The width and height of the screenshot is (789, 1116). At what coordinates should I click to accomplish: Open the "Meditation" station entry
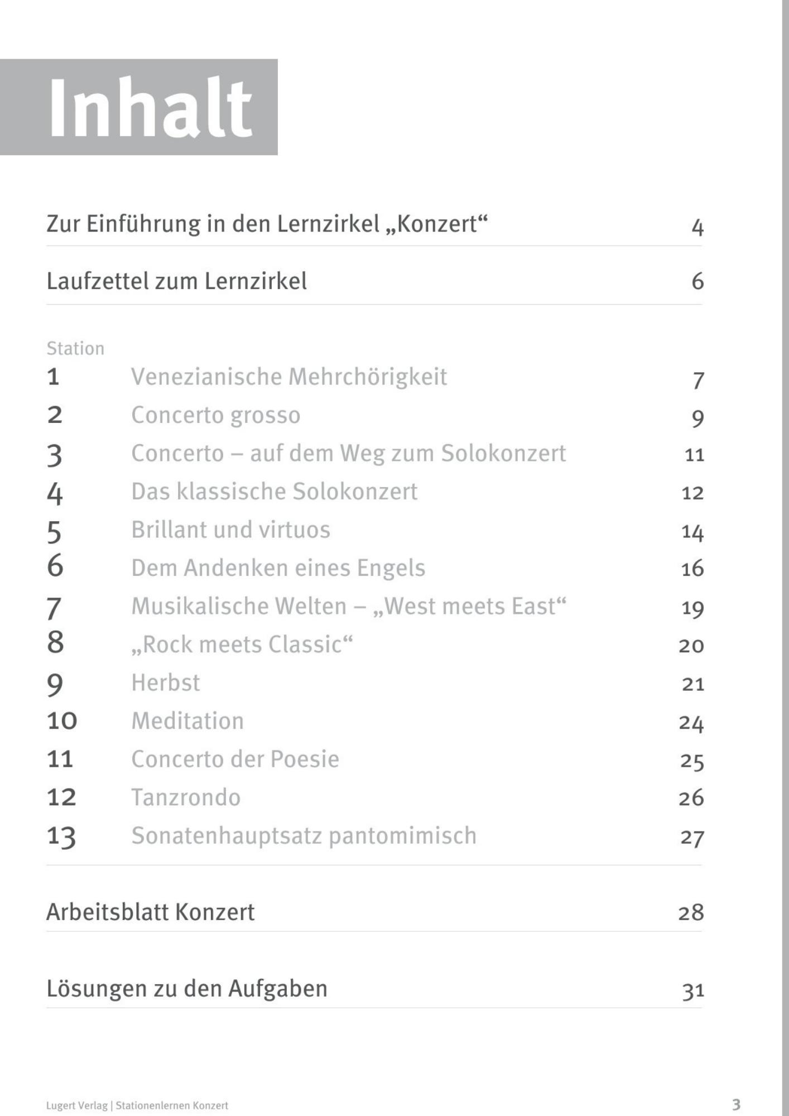[187, 721]
